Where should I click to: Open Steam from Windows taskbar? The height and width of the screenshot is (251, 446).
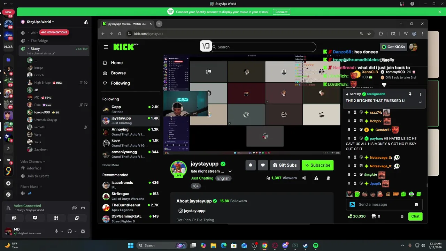click(305, 245)
